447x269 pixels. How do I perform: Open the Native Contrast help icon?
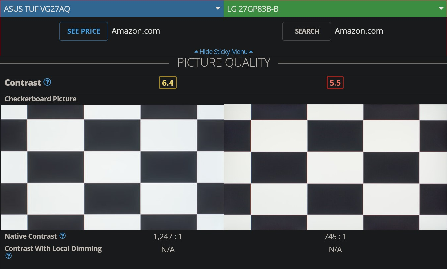[62, 236]
